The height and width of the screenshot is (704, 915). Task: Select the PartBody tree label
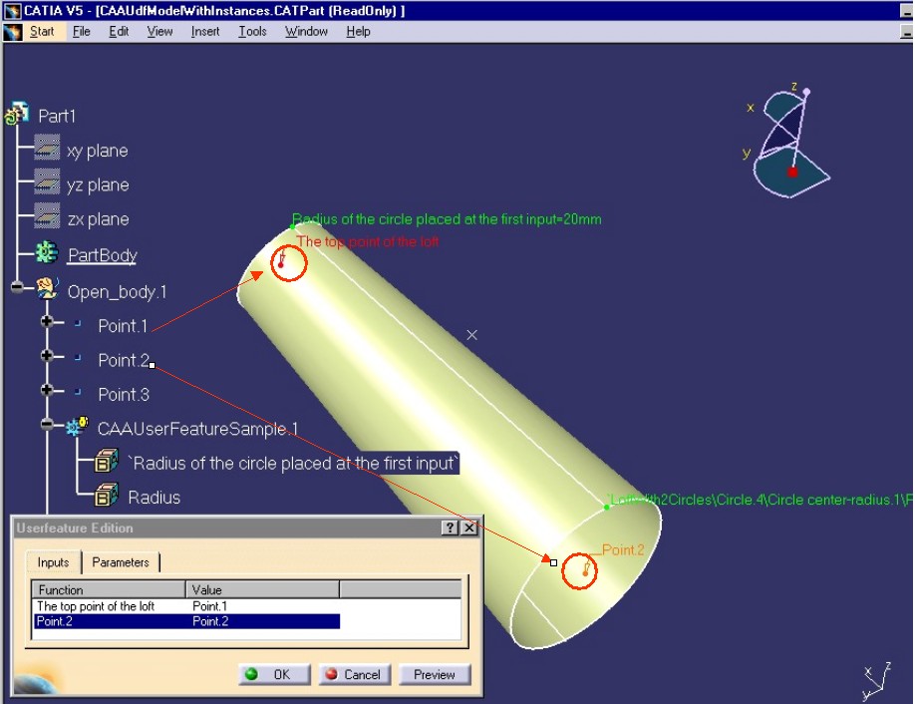click(x=102, y=255)
